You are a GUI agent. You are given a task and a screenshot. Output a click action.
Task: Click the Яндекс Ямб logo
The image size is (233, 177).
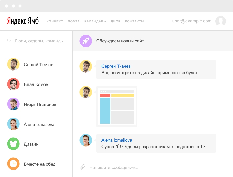[23, 21]
